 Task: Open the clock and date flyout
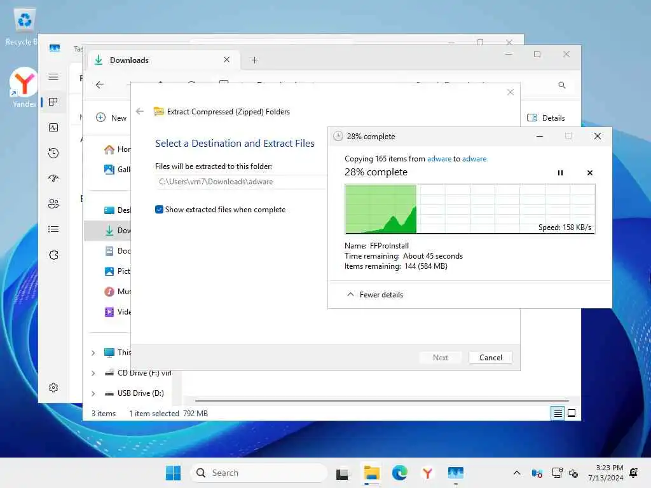tap(605, 473)
